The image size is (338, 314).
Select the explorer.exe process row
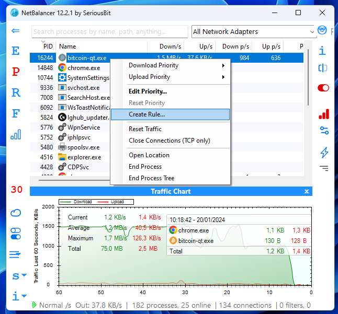pyautogui.click(x=70, y=157)
